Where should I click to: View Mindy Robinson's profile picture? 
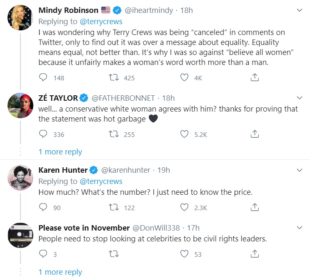(20, 18)
